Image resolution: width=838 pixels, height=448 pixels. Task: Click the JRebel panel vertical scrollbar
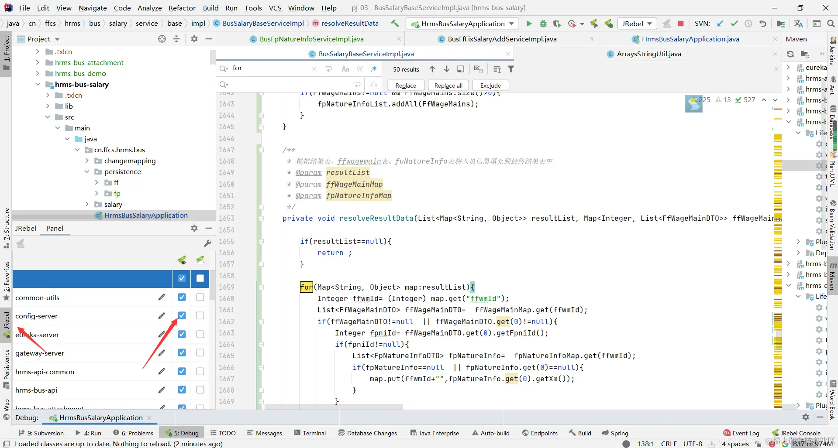coord(212,285)
